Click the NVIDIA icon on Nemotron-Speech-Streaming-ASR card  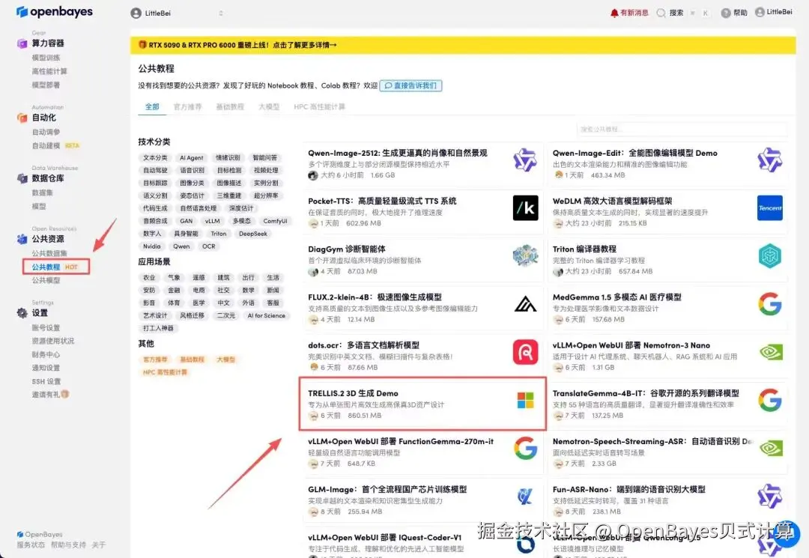click(x=770, y=449)
